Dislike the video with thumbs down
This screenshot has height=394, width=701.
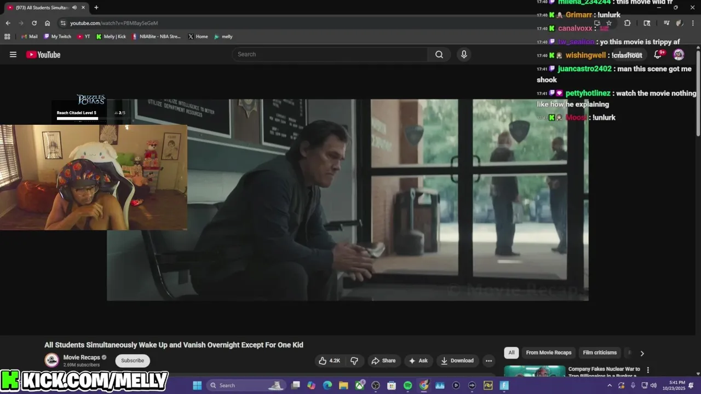[354, 361]
